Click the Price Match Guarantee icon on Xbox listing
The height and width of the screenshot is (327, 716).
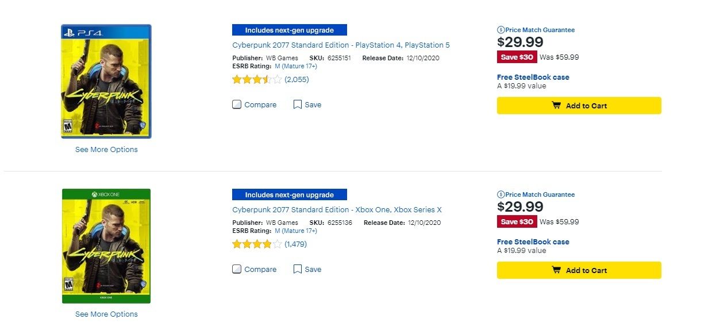coord(501,194)
